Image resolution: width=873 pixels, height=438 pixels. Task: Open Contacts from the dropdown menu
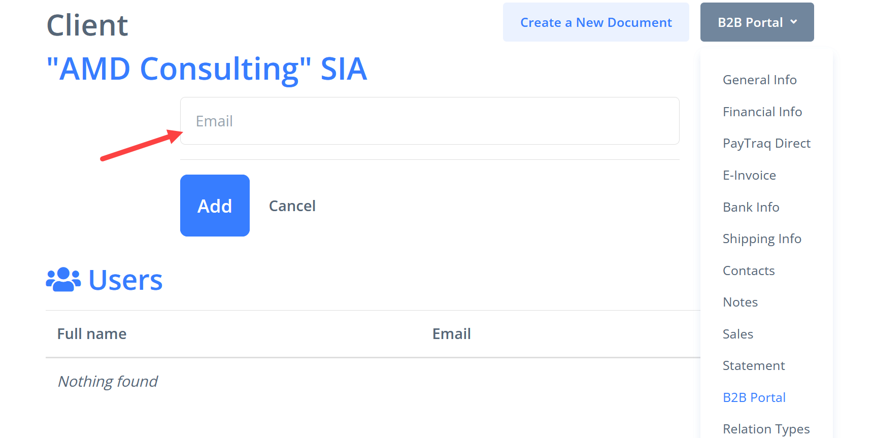tap(749, 271)
